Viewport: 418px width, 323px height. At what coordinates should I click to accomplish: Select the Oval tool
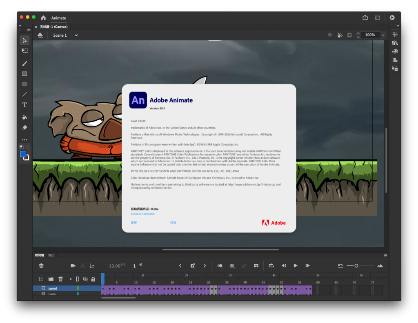click(24, 84)
